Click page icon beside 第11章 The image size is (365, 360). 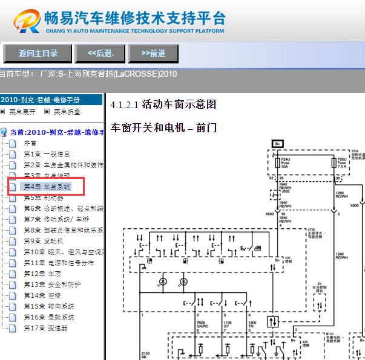pos(12,263)
